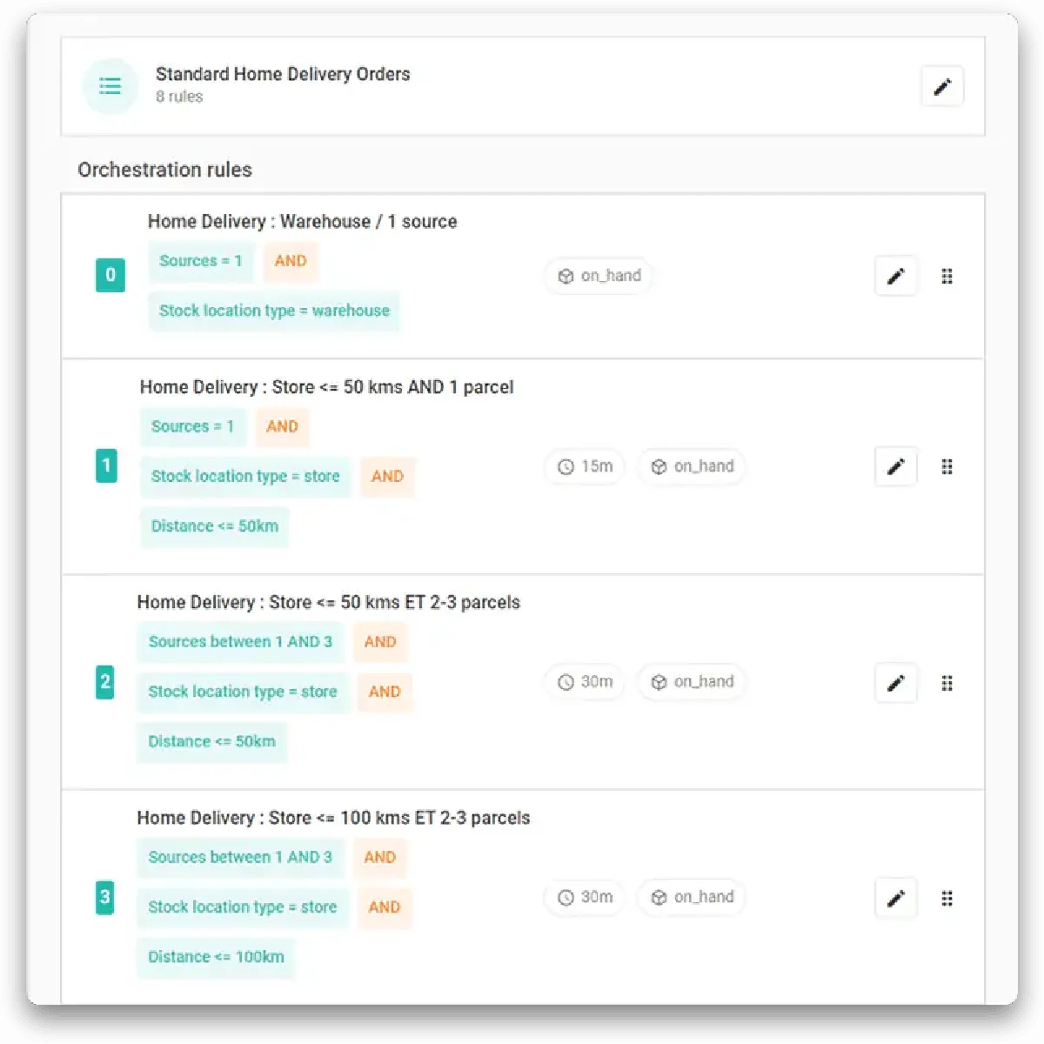Click the list icon beside Standard Home Delivery Orders
Image resolution: width=1044 pixels, height=1044 pixels.
(110, 86)
